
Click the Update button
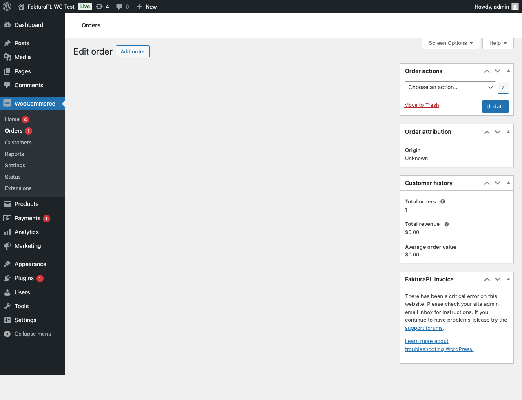pyautogui.click(x=495, y=106)
